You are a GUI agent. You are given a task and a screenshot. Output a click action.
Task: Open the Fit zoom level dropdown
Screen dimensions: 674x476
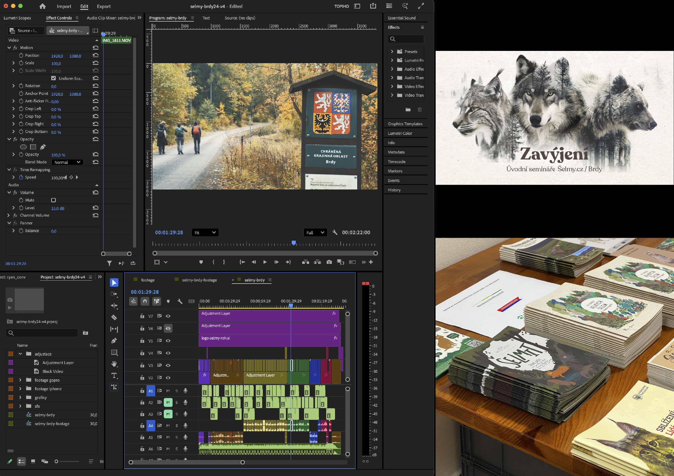click(x=205, y=233)
